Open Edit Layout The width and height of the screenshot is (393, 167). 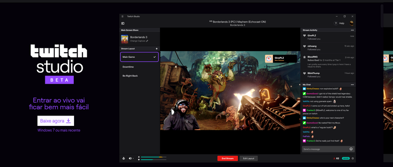[249, 159]
